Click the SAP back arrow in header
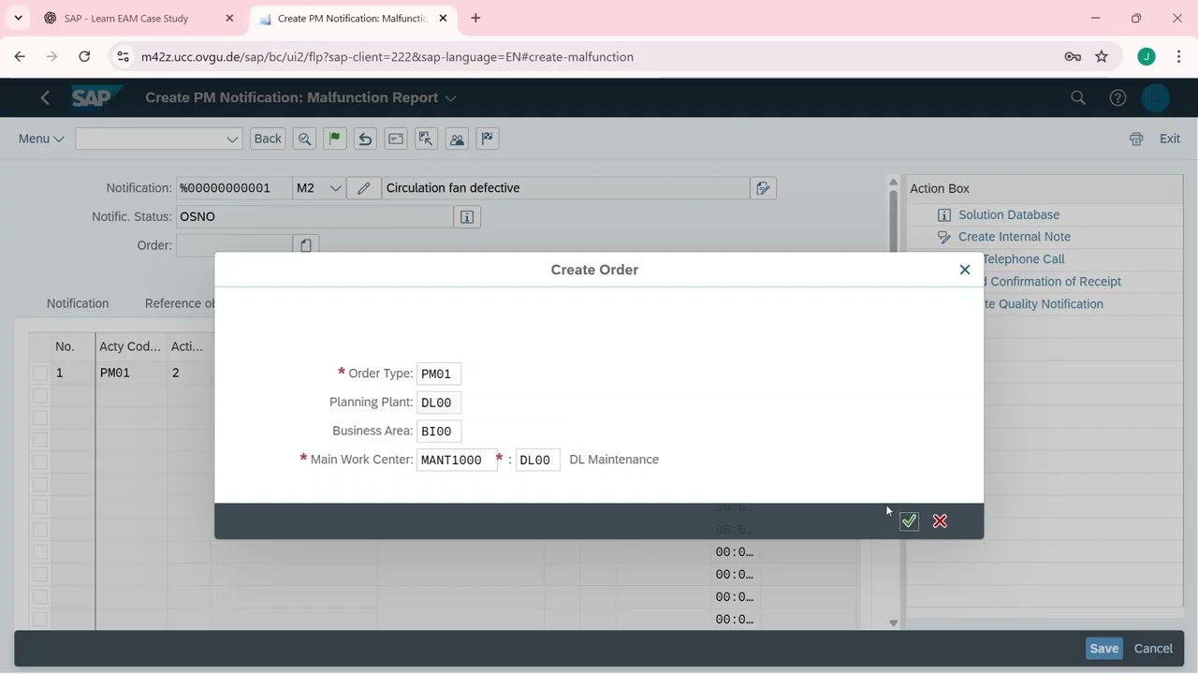Viewport: 1198px width, 674px height. tap(45, 97)
